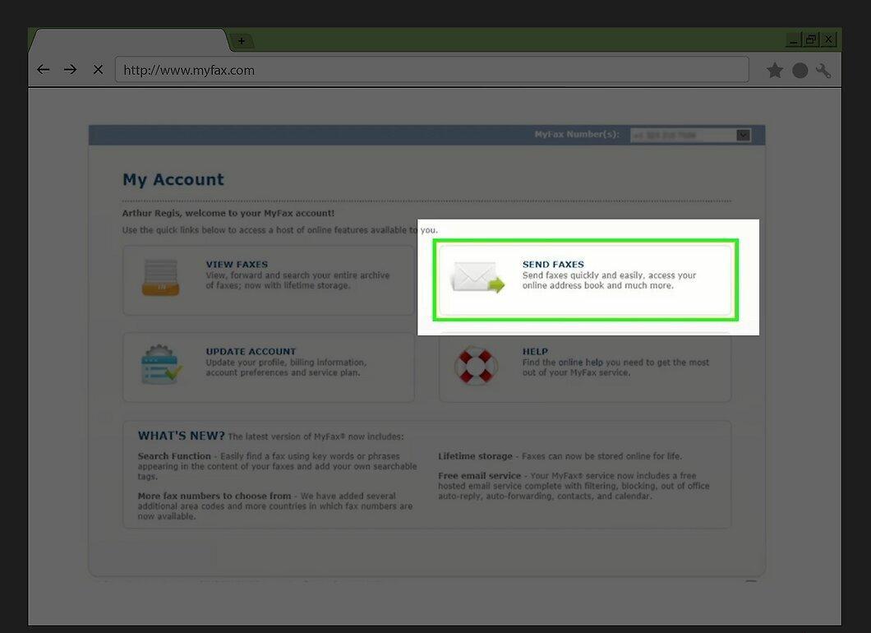
Task: Click the http://www.myfax.com address bar
Action: point(431,70)
